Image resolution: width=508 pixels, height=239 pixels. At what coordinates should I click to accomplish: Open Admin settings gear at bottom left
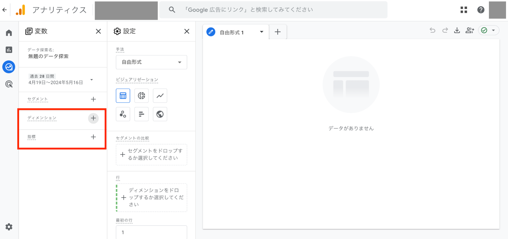coord(9,227)
